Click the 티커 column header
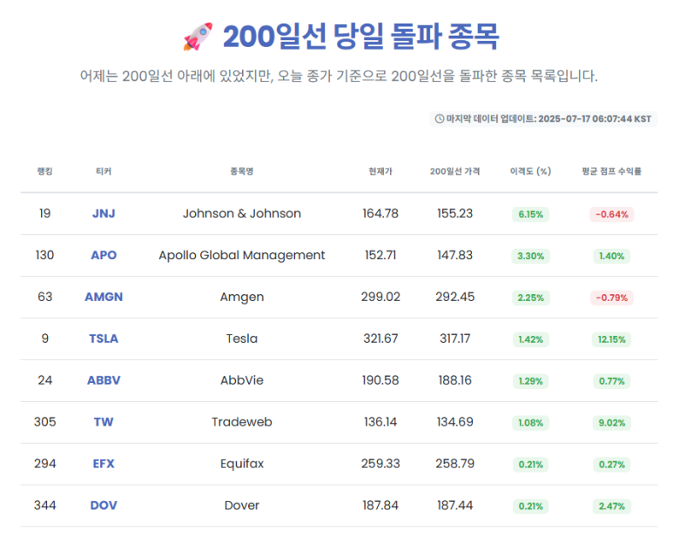Image resolution: width=673 pixels, height=536 pixels. coord(104,171)
